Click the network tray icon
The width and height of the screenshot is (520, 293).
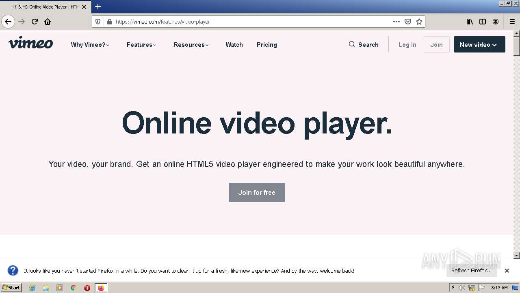(472, 288)
